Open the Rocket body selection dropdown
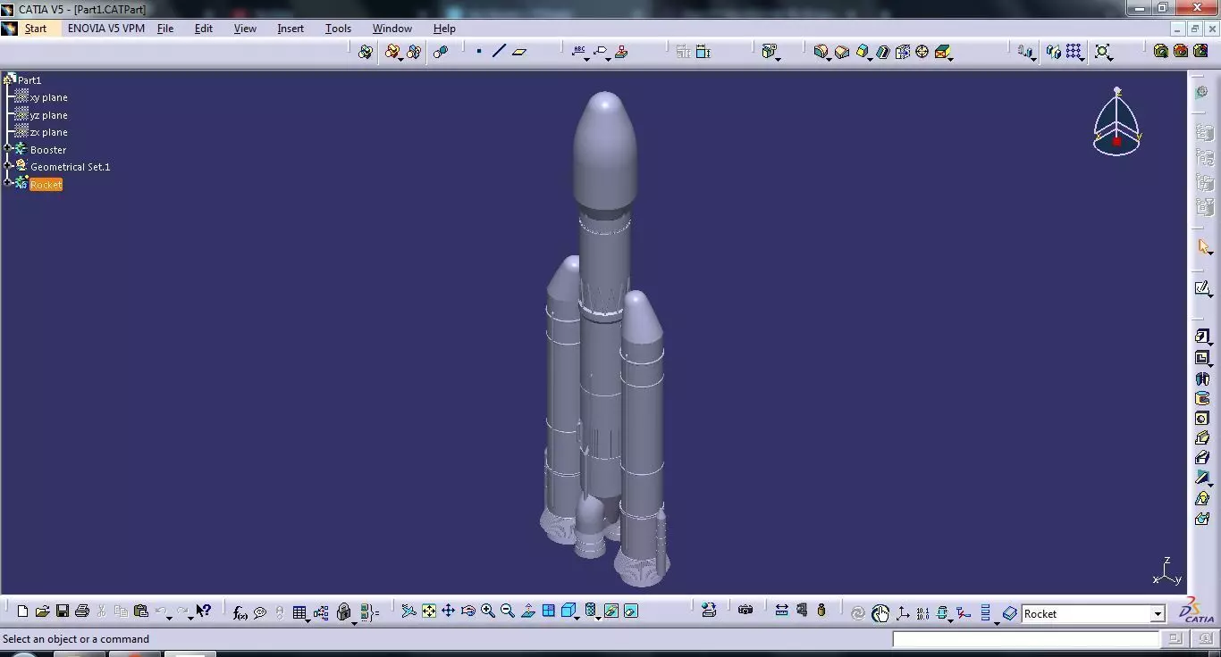The image size is (1221, 657). click(x=1158, y=613)
